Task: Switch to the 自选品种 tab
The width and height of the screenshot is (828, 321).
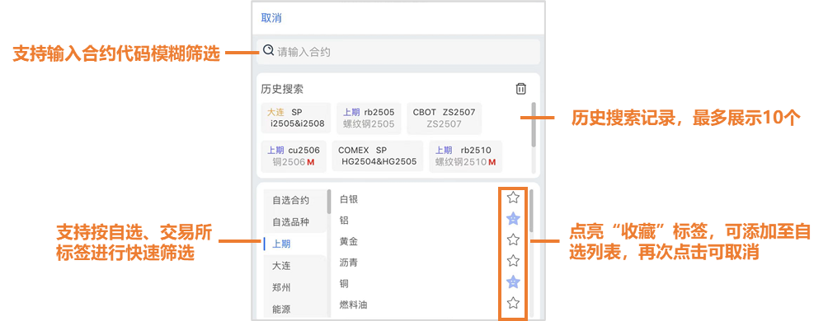Action: click(291, 222)
